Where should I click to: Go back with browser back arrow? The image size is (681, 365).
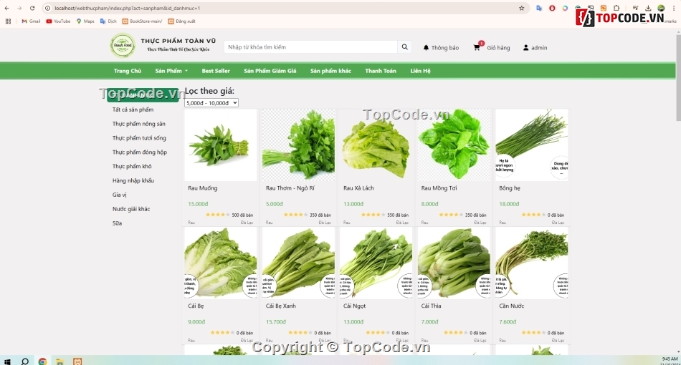pyautogui.click(x=7, y=8)
